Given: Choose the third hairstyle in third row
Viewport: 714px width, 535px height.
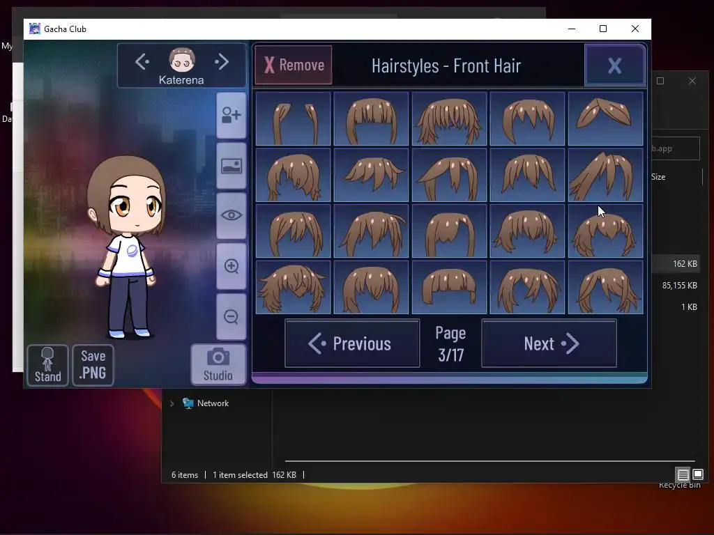Looking at the screenshot, I should [450, 231].
